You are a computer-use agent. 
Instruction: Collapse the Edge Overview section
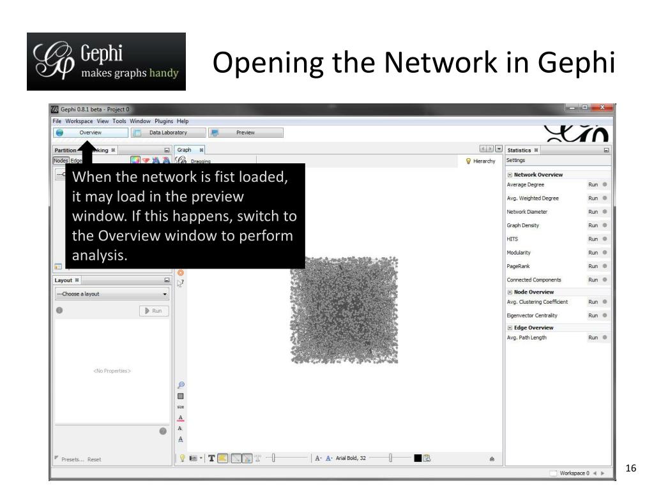510,328
